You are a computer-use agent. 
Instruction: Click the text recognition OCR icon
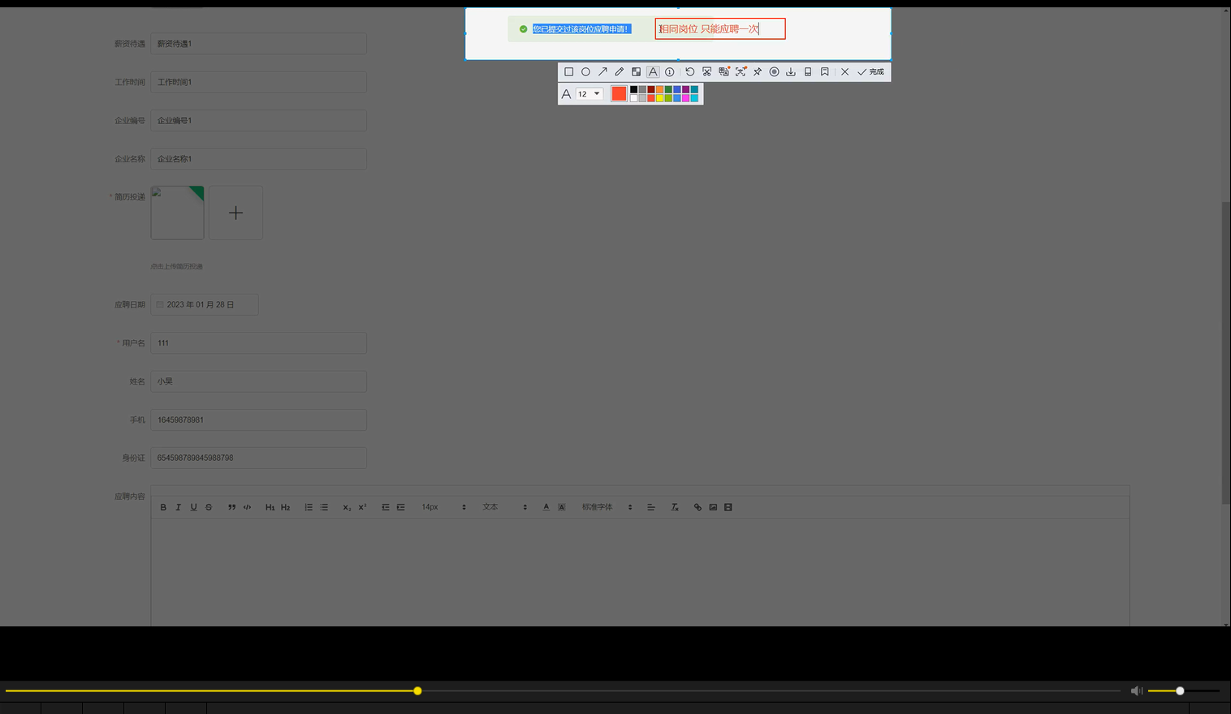pos(741,72)
